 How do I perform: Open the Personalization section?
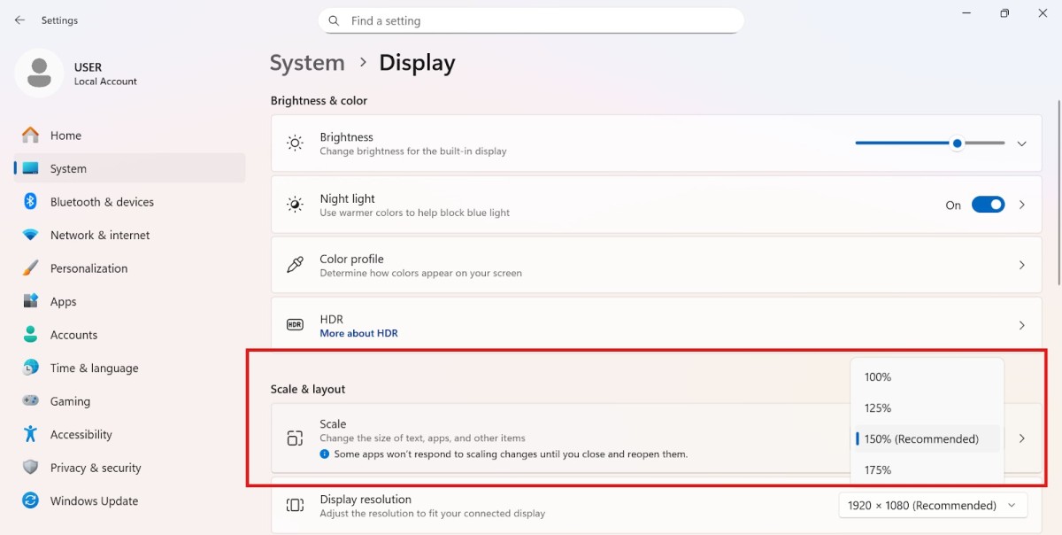[x=89, y=267]
